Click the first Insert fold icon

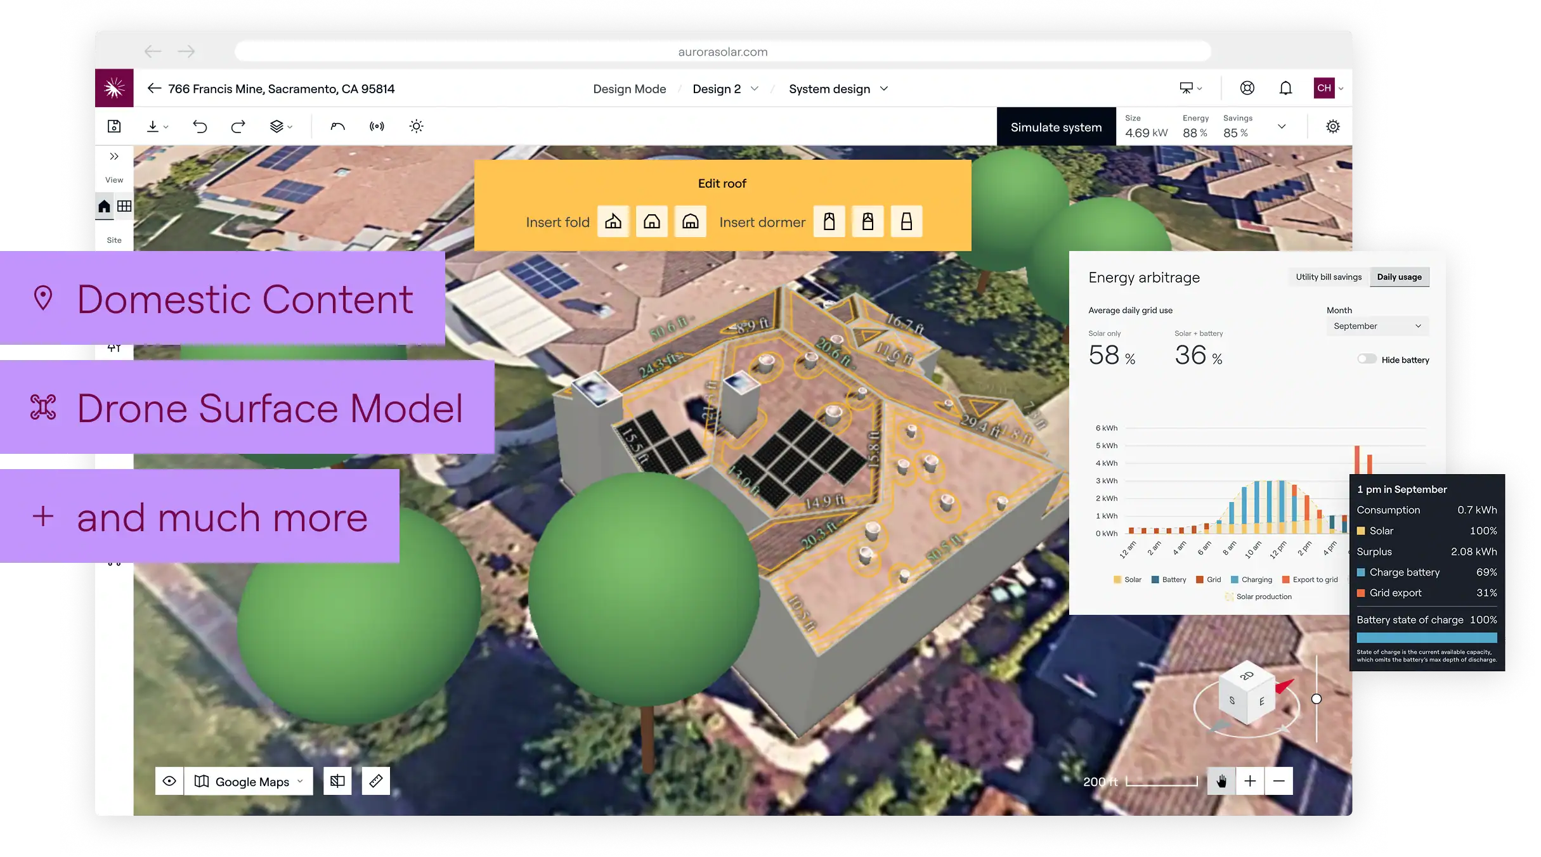(613, 221)
